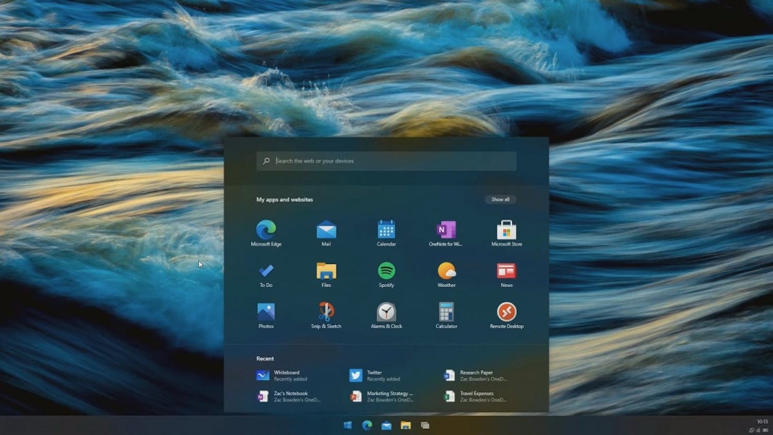The image size is (773, 435).
Task: Open the Microsoft Store
Action: (506, 229)
